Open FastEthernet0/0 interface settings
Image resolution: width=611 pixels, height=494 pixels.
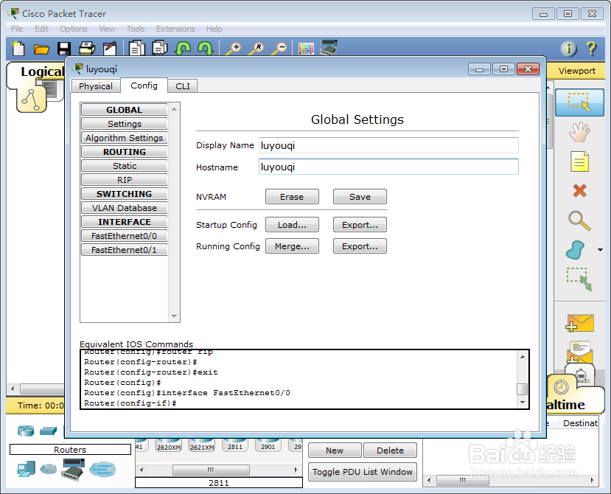coord(125,236)
